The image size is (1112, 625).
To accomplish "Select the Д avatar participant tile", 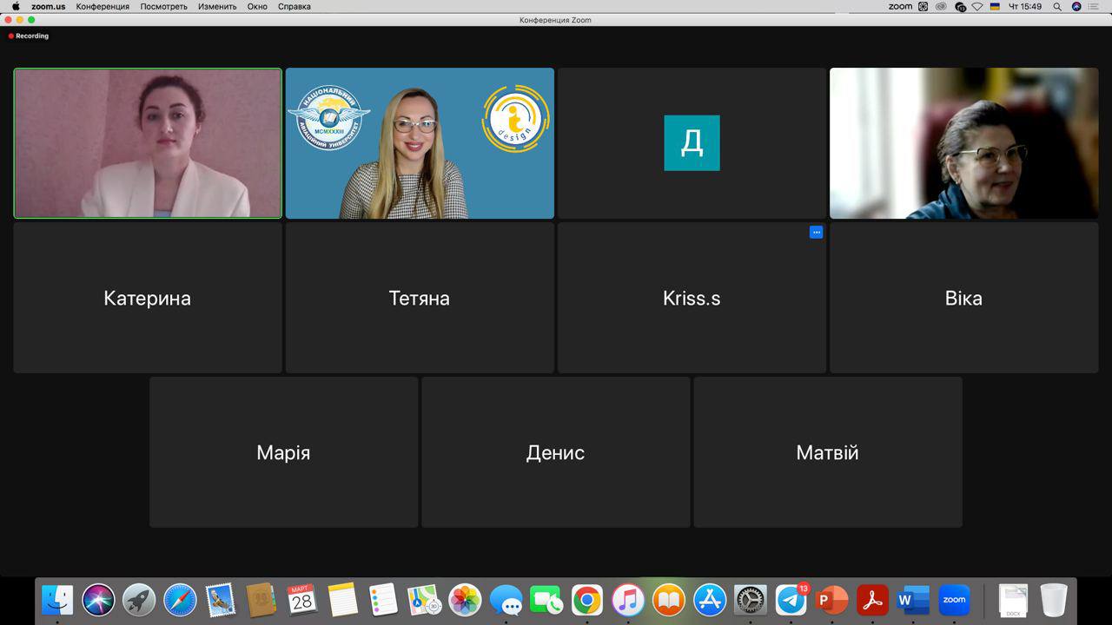I will tap(692, 143).
